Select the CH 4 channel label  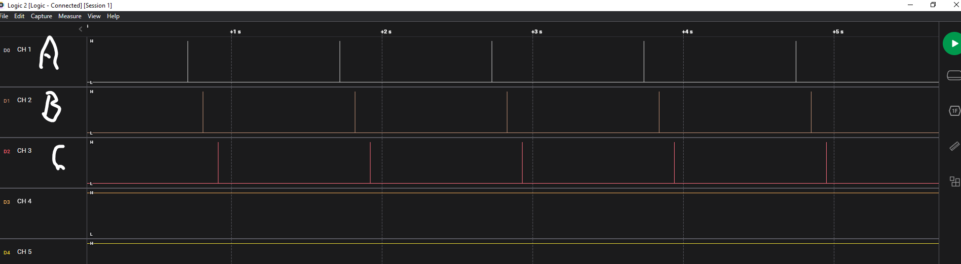(24, 201)
